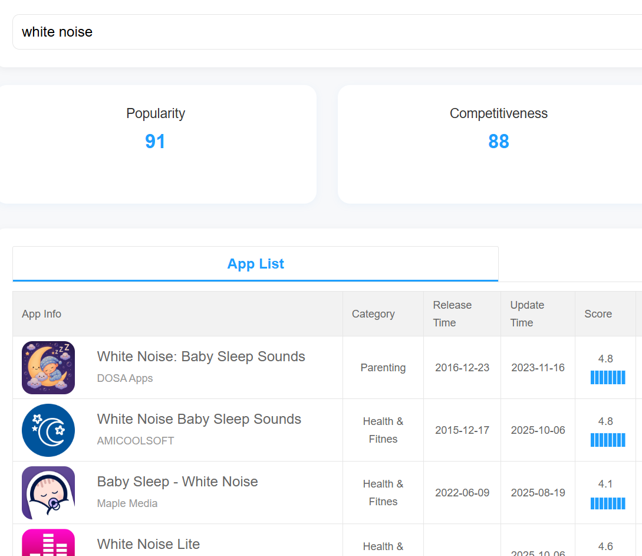Click the Release Time column header

(x=452, y=314)
